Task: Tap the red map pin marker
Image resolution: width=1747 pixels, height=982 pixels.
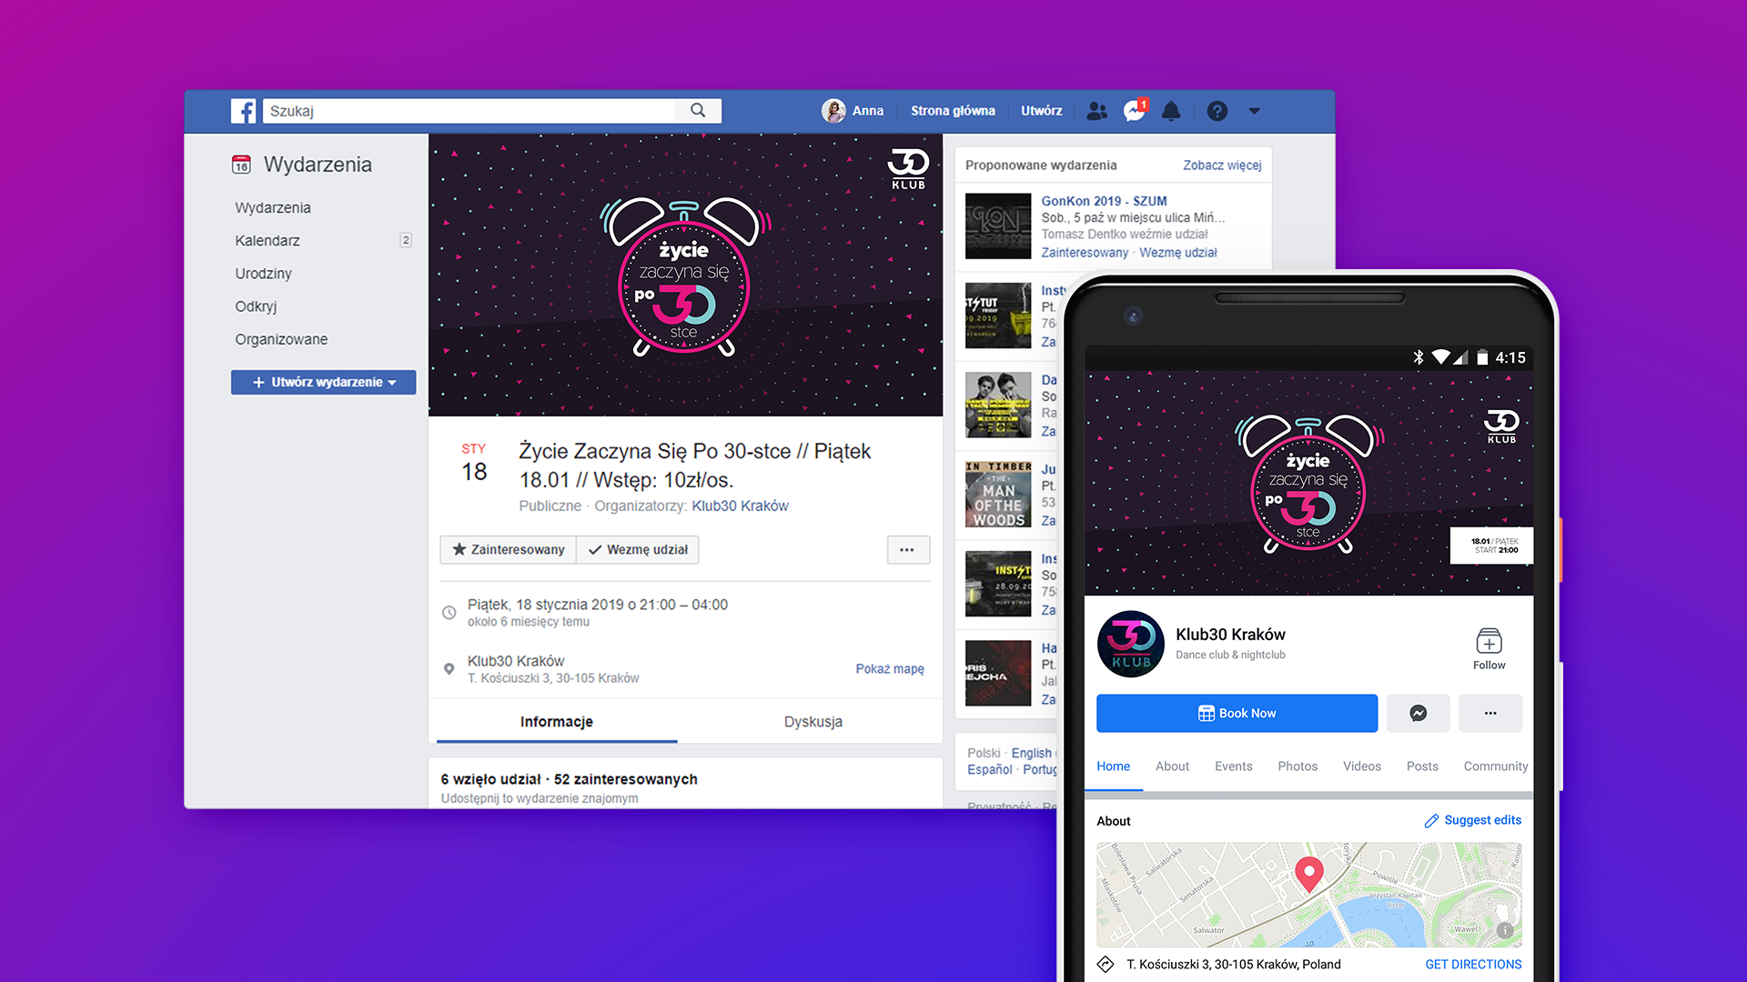Action: (1308, 875)
